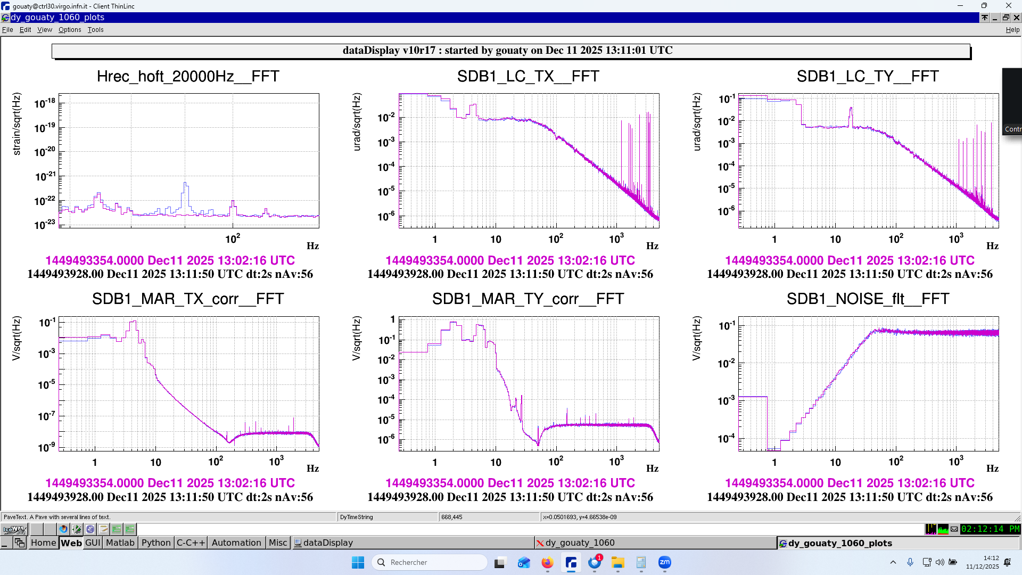The width and height of the screenshot is (1022, 575).
Task: Click the SDB1_NOISE_flt FFT plot
Action: tap(868, 383)
